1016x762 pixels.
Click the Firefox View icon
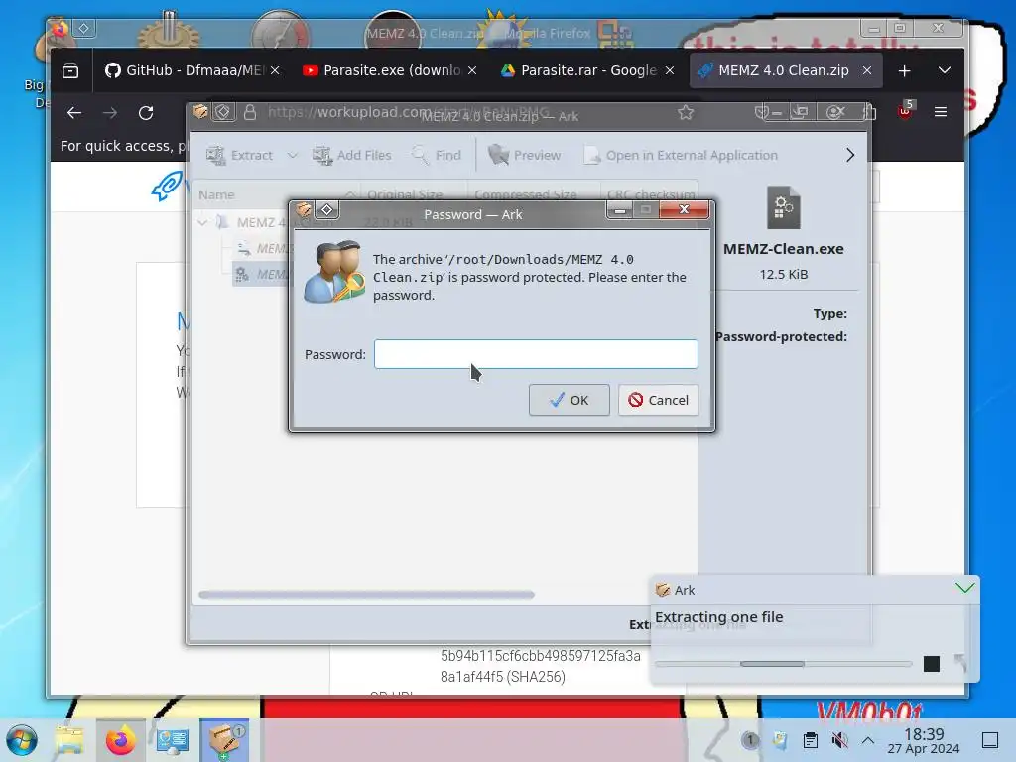tap(70, 70)
